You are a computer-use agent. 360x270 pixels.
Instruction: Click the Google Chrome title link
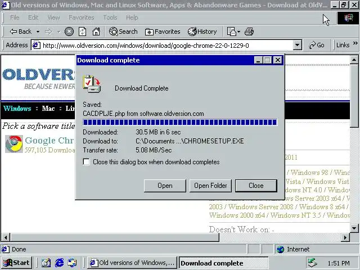point(49,140)
